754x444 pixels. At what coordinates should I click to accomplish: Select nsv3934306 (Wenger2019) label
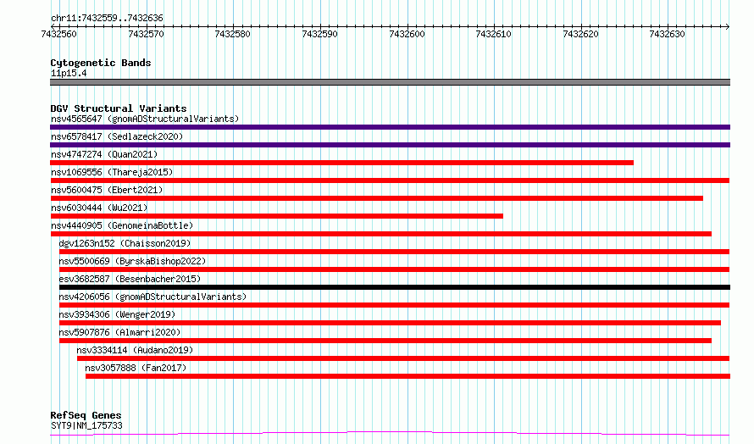tap(117, 314)
